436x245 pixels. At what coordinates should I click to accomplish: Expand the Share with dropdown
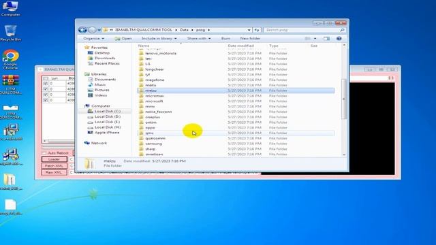(199, 38)
